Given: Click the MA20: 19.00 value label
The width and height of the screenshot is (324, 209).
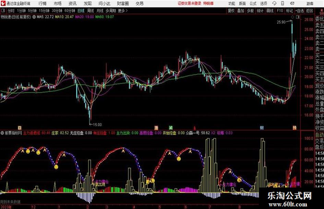Looking at the screenshot, I should [x=84, y=17].
